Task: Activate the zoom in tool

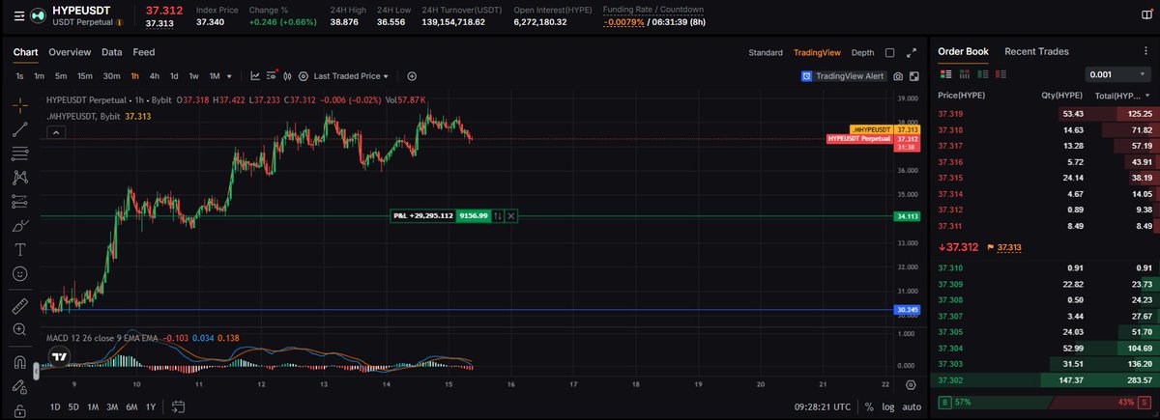Action: [x=19, y=330]
